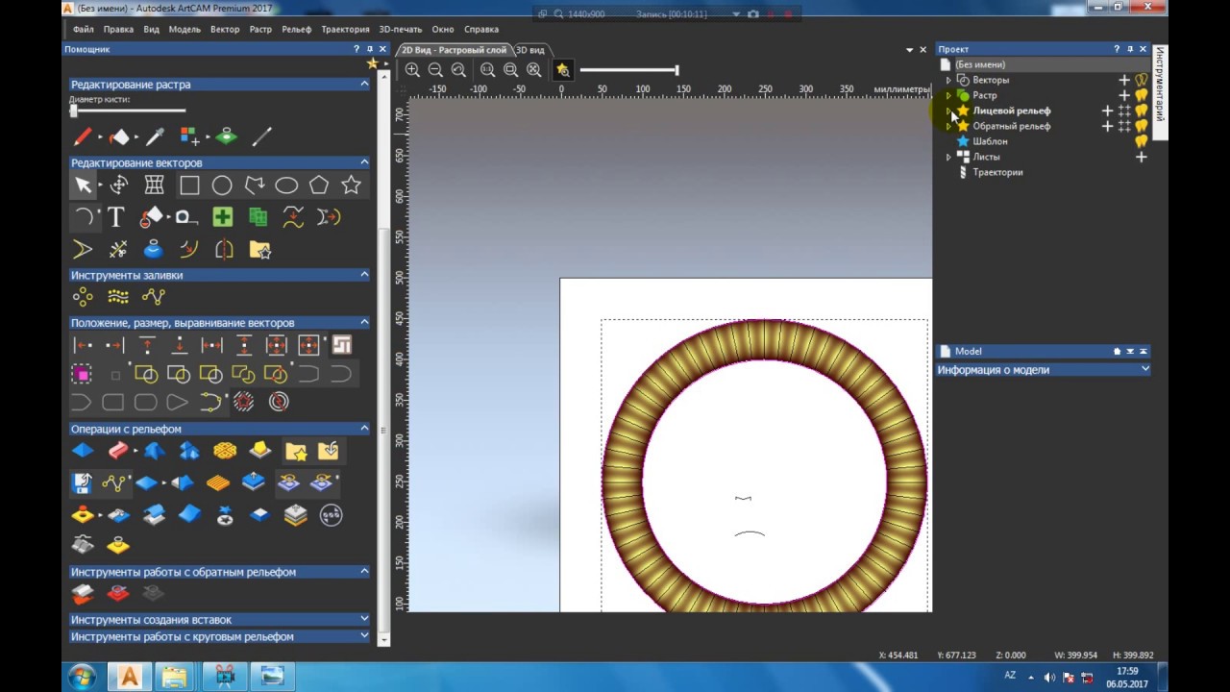Open the vector library folder-star icon
1230x692 pixels.
260,250
